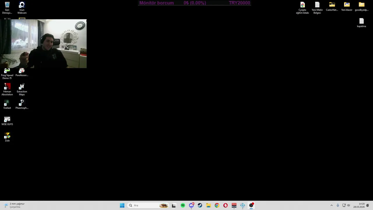This screenshot has width=373, height=210.
Task: Open the Iriun Webcam desktop shortcut
Action: 22,8
